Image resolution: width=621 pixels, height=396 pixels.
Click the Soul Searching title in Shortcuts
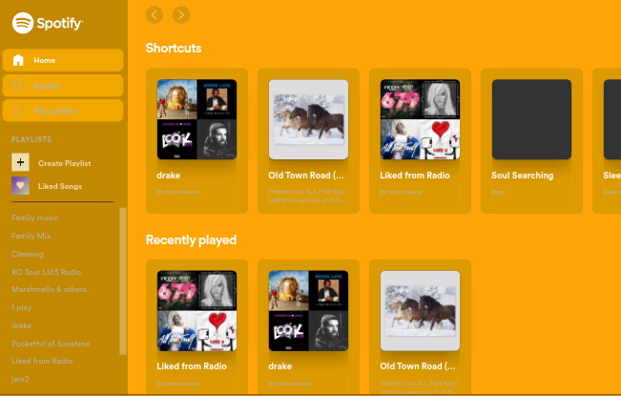click(523, 176)
